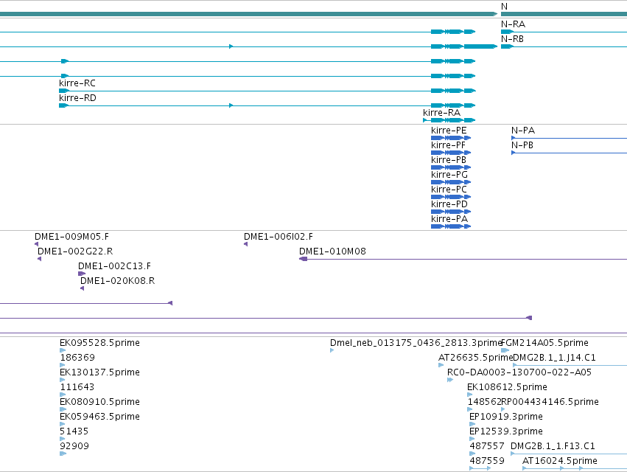Screen dimensions: 627x472
Task: Click the kirre-PD protein feature
Action: pyautogui.click(x=451, y=212)
